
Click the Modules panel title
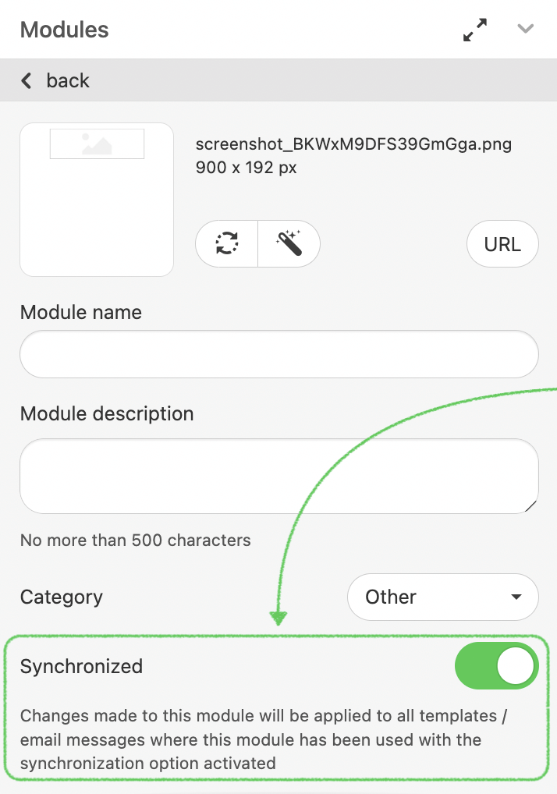point(64,30)
